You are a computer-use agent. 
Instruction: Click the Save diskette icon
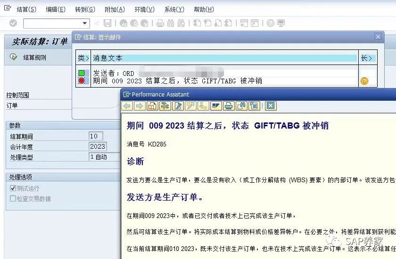pos(107,23)
